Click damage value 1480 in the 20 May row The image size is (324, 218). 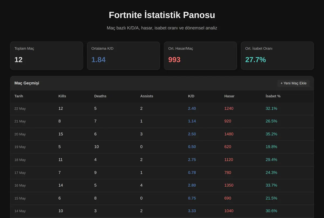[229, 134]
